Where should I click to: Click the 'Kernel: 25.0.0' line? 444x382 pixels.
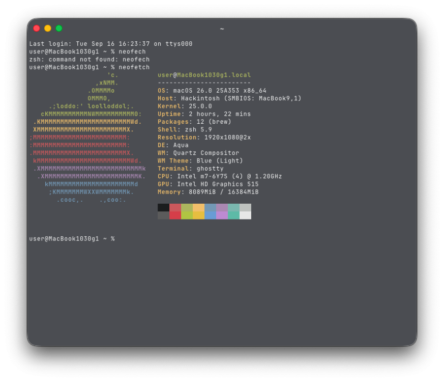[185, 106]
